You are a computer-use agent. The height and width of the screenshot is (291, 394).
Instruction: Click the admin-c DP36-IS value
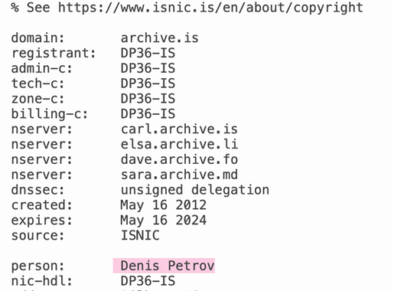pos(148,68)
